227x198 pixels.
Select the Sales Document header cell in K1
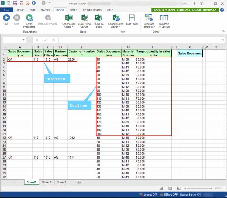(190, 53)
